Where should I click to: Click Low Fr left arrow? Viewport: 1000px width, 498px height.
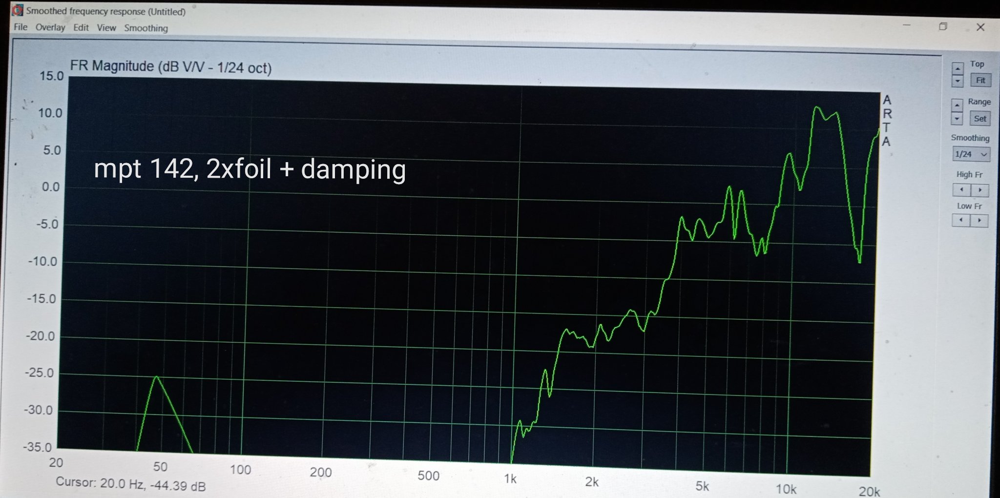961,220
